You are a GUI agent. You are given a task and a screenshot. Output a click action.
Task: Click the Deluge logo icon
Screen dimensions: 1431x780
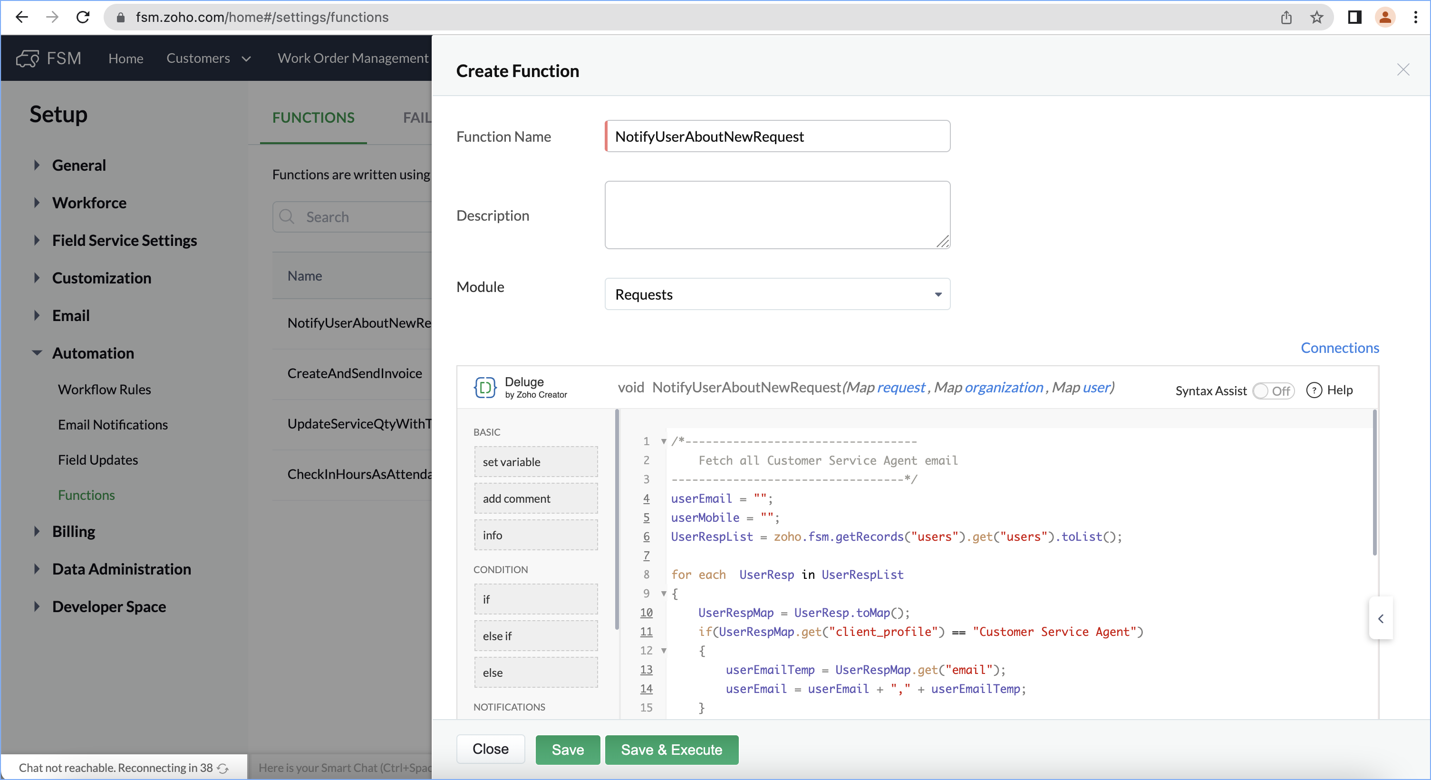(484, 387)
